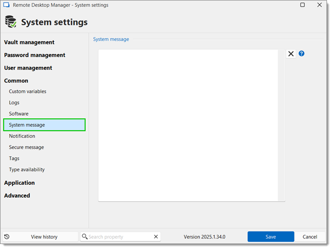The image size is (332, 249).
Task: Click the text area's vertical scrollbar
Action: 281,125
